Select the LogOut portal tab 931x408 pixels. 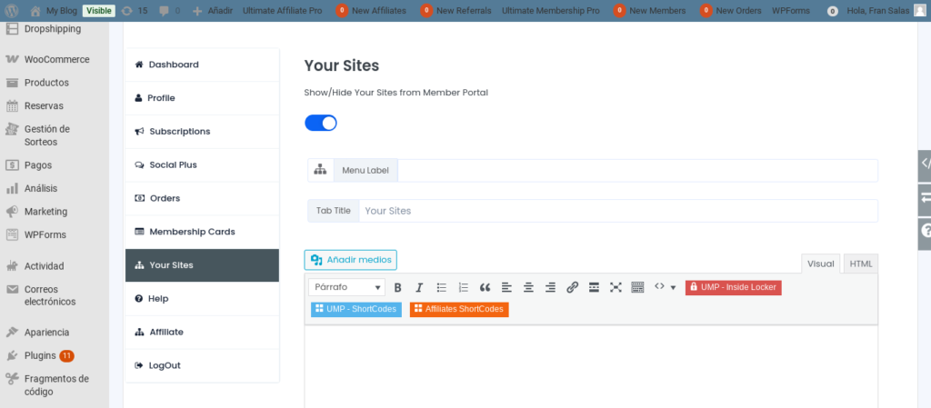pyautogui.click(x=203, y=365)
